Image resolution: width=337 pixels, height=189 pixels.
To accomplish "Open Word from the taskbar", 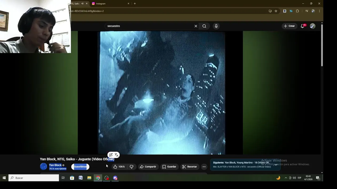I will click(x=81, y=178).
